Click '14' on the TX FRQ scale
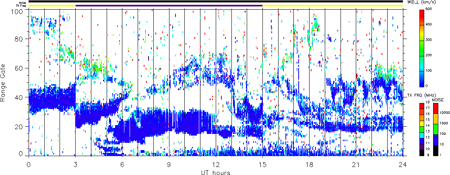This screenshot has height=175, width=450. coord(427,126)
